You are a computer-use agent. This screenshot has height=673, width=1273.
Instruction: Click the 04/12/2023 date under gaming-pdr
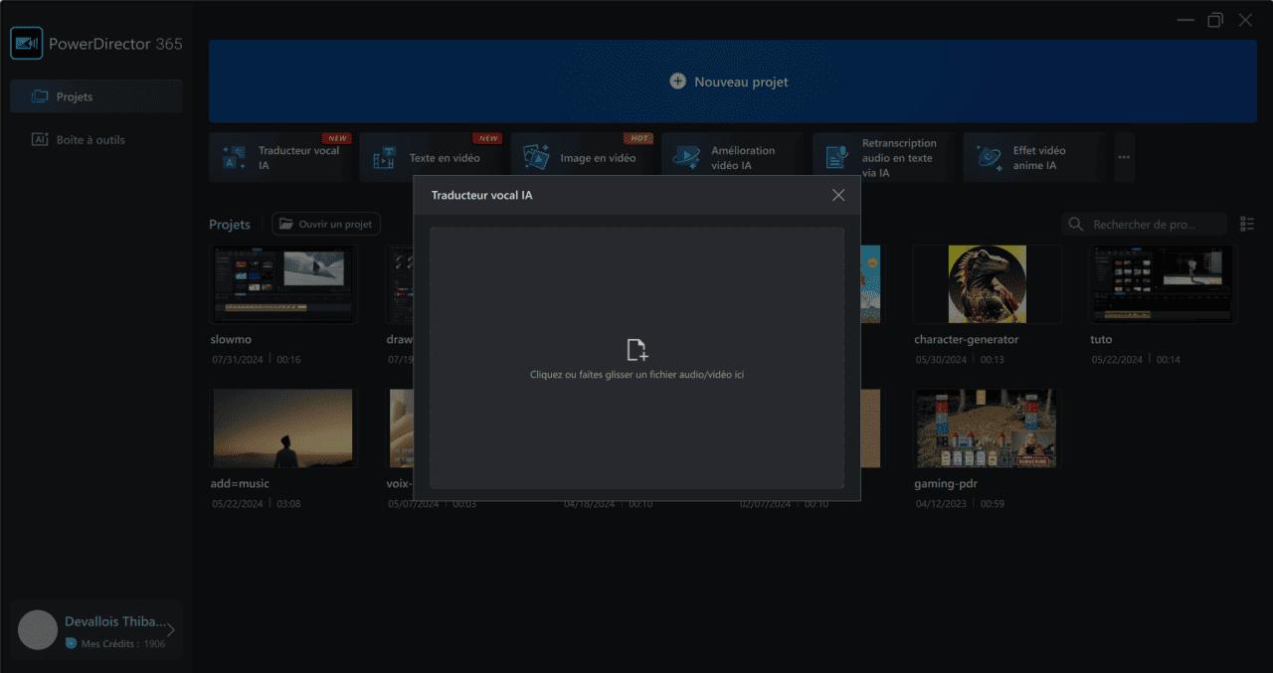click(941, 504)
